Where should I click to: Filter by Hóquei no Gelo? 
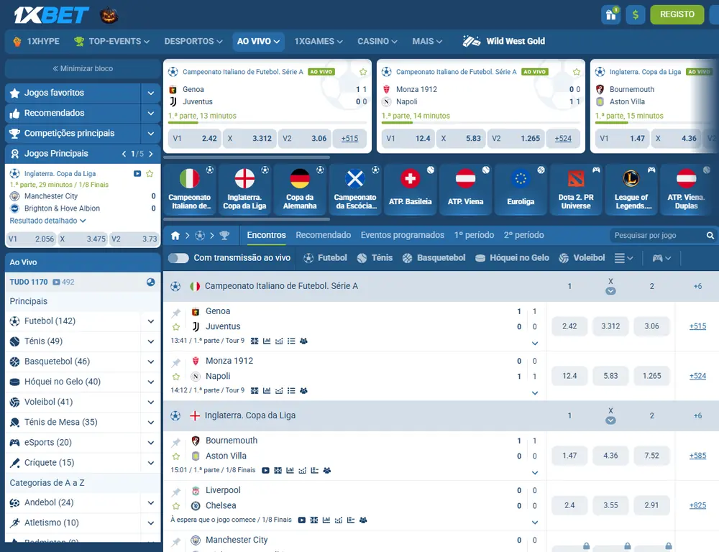coord(512,258)
